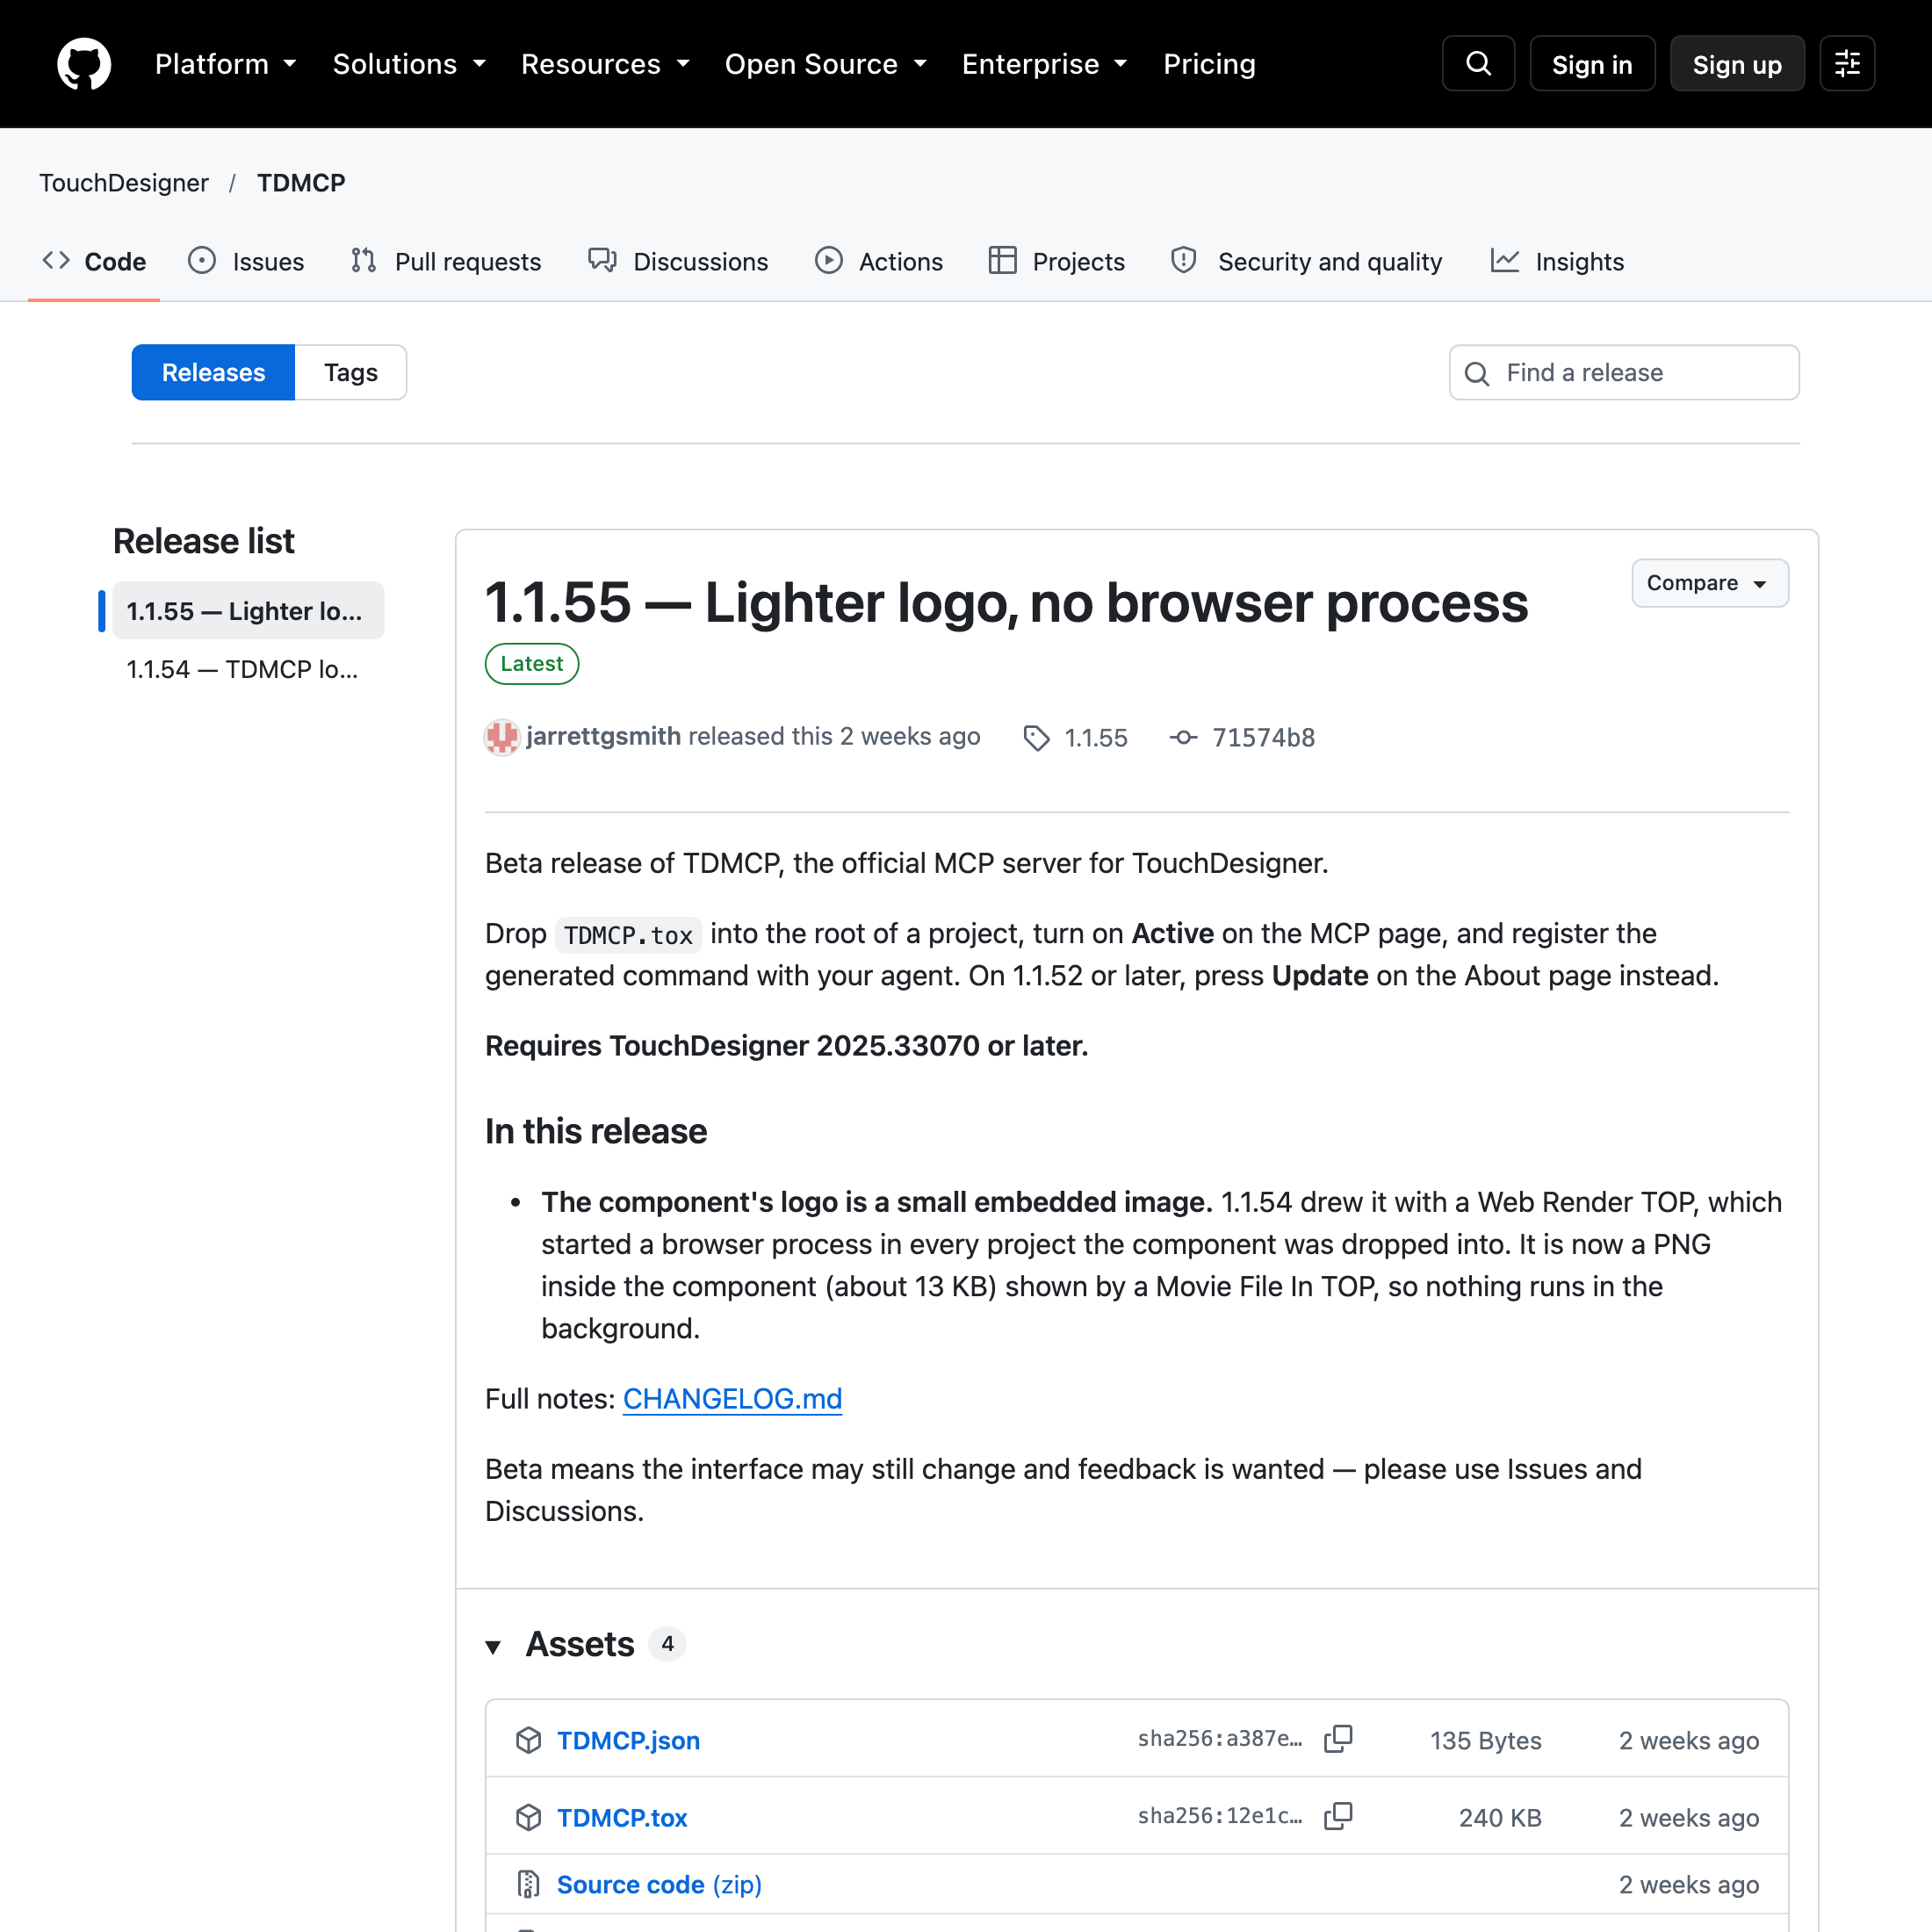Open Security and quality tab
This screenshot has width=1932, height=1932.
[1307, 262]
